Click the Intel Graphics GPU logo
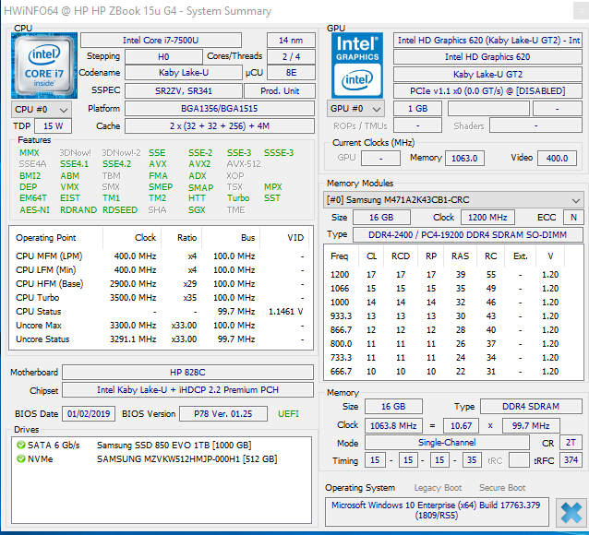 [357, 65]
